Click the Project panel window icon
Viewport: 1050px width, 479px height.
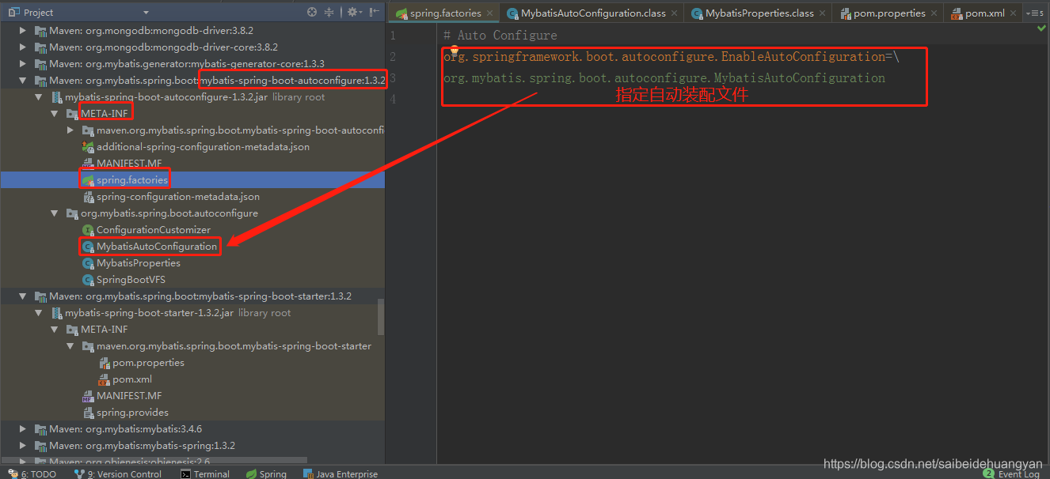click(13, 12)
